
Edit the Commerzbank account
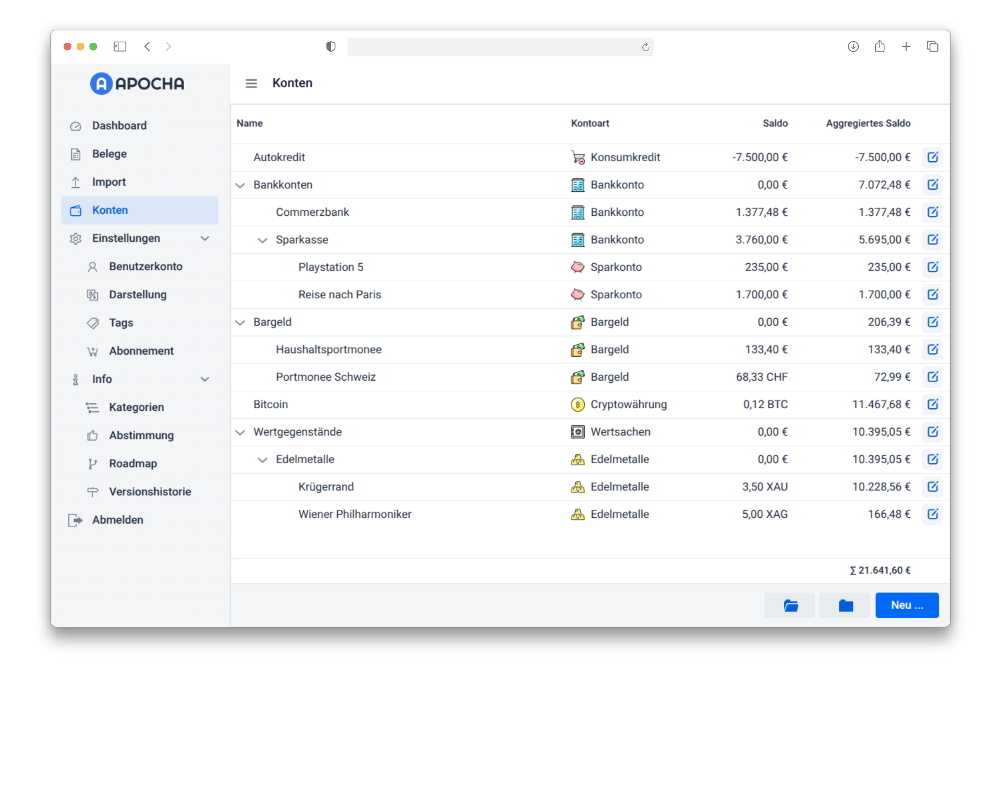click(933, 212)
